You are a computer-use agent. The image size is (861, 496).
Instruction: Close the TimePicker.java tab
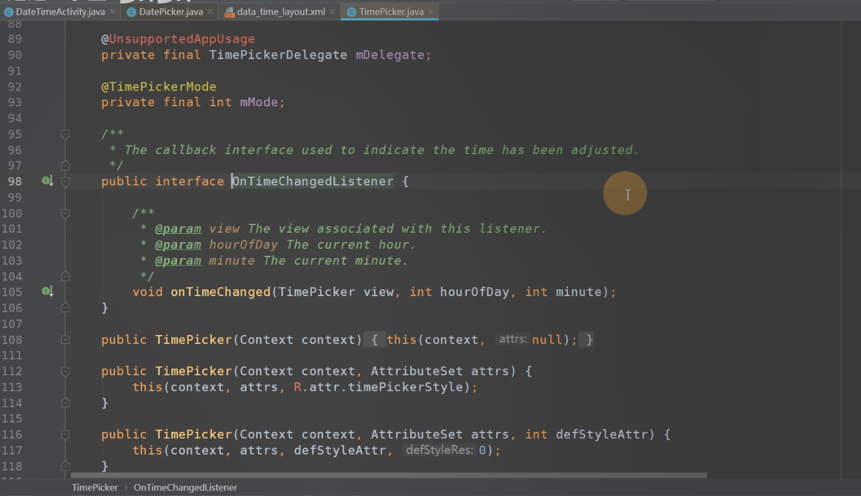[x=431, y=12]
